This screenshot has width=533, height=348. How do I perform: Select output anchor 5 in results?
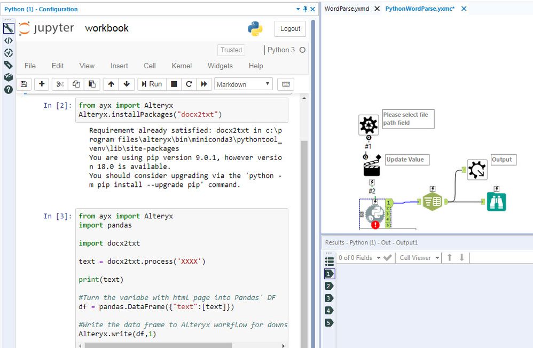[x=329, y=322]
